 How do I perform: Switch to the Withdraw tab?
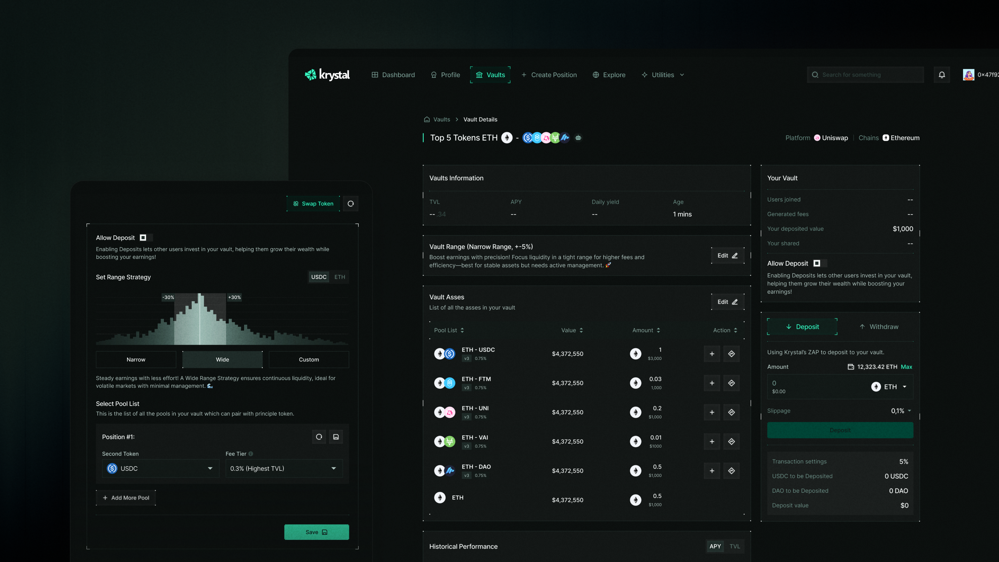[x=879, y=327]
